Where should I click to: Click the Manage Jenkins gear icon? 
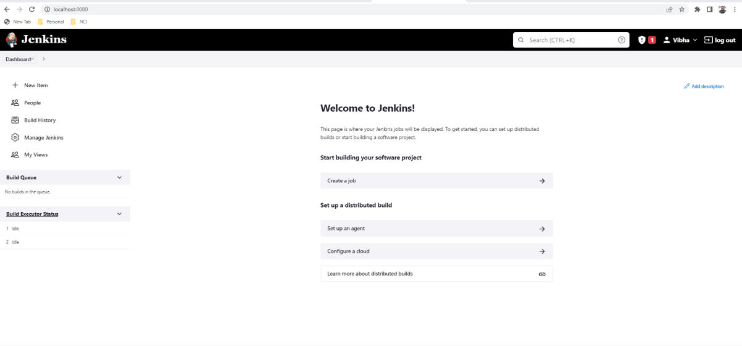point(15,137)
